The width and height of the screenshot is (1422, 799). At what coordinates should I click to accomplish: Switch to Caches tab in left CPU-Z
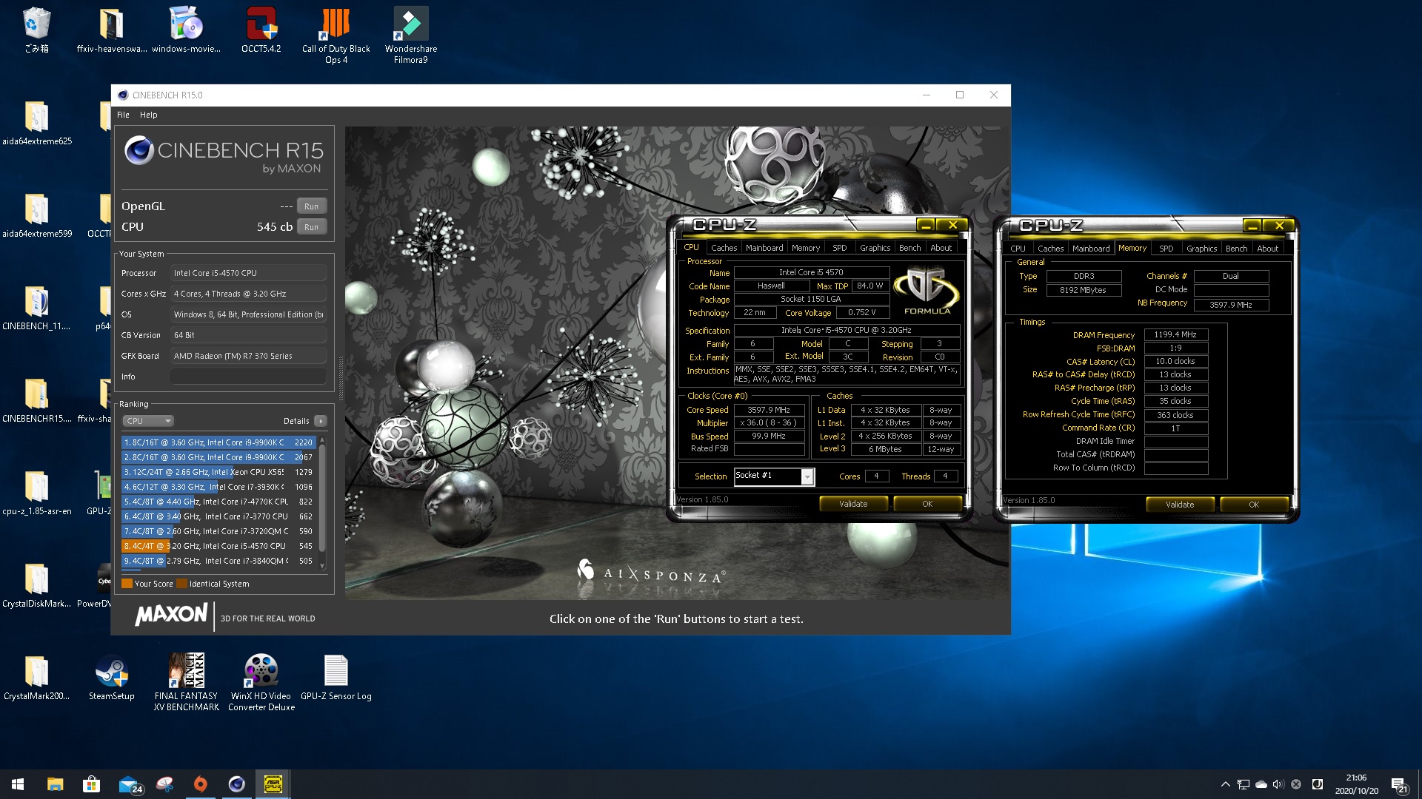724,248
